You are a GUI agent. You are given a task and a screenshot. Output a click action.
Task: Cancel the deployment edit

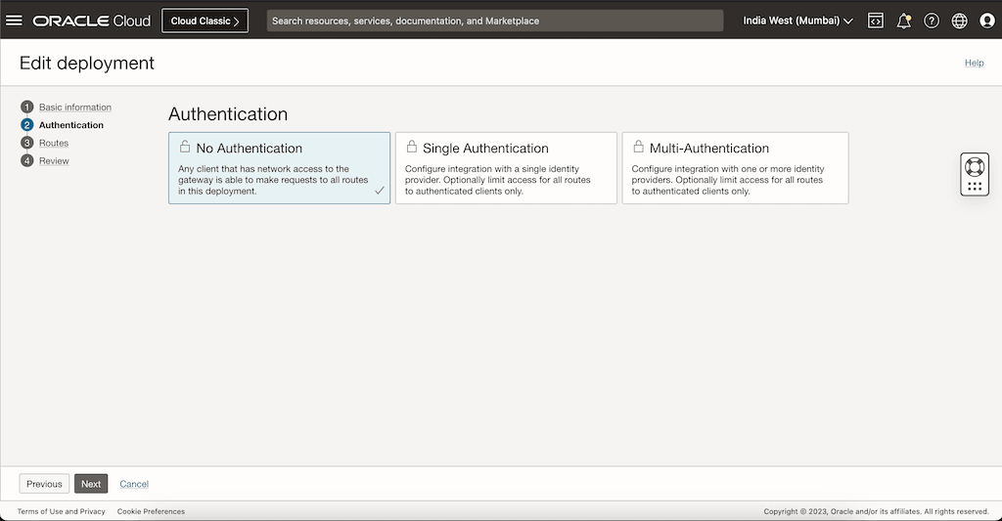[x=134, y=484]
